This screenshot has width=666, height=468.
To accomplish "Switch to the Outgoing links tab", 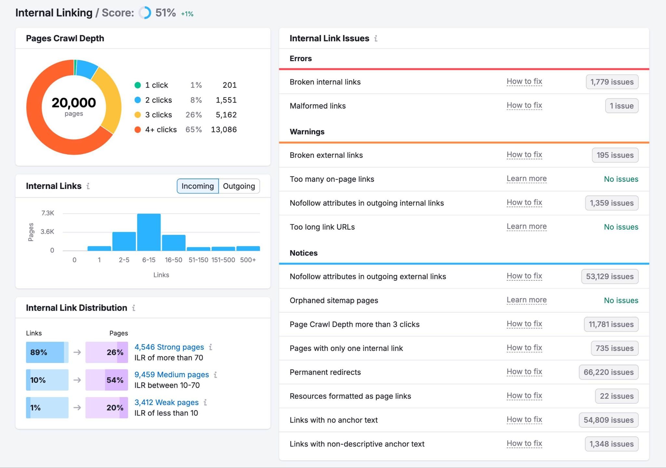I will pyautogui.click(x=239, y=186).
